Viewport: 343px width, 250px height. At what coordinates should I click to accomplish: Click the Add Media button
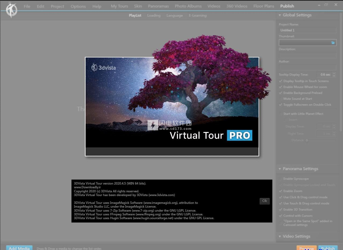[x=19, y=248]
